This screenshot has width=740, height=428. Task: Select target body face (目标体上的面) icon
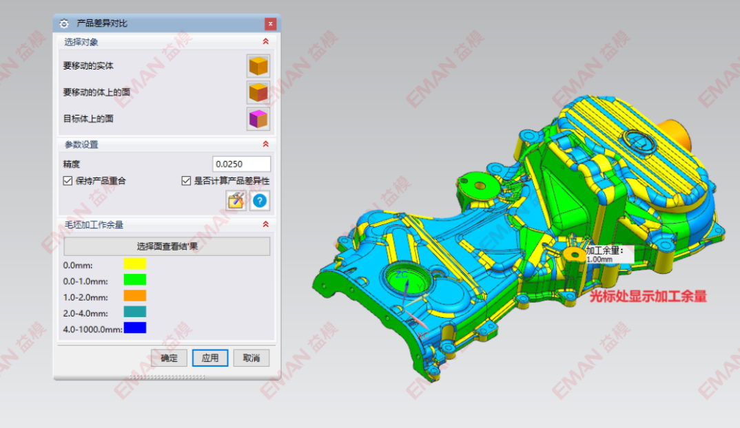coord(258,119)
